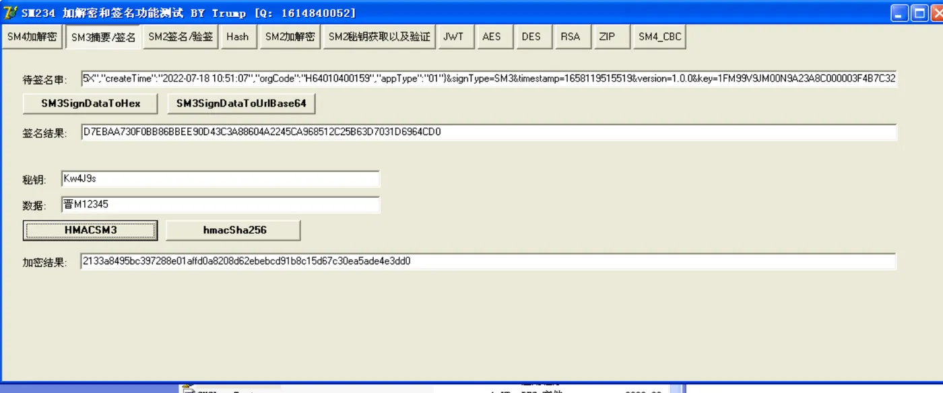Screen dimensions: 943x393
Task: Select the 加密结果 output field
Action: pos(489,262)
